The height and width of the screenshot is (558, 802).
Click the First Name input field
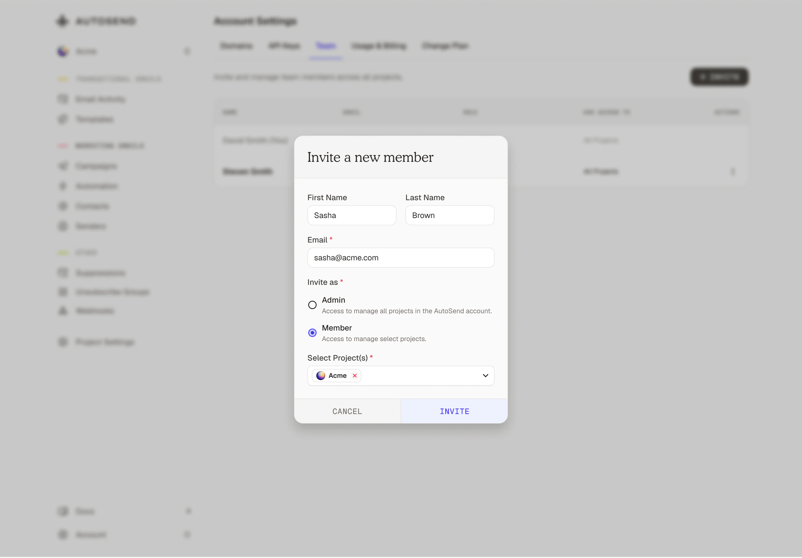(x=352, y=215)
